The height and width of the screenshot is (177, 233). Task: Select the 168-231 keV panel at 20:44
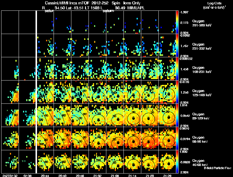tap(45, 69)
